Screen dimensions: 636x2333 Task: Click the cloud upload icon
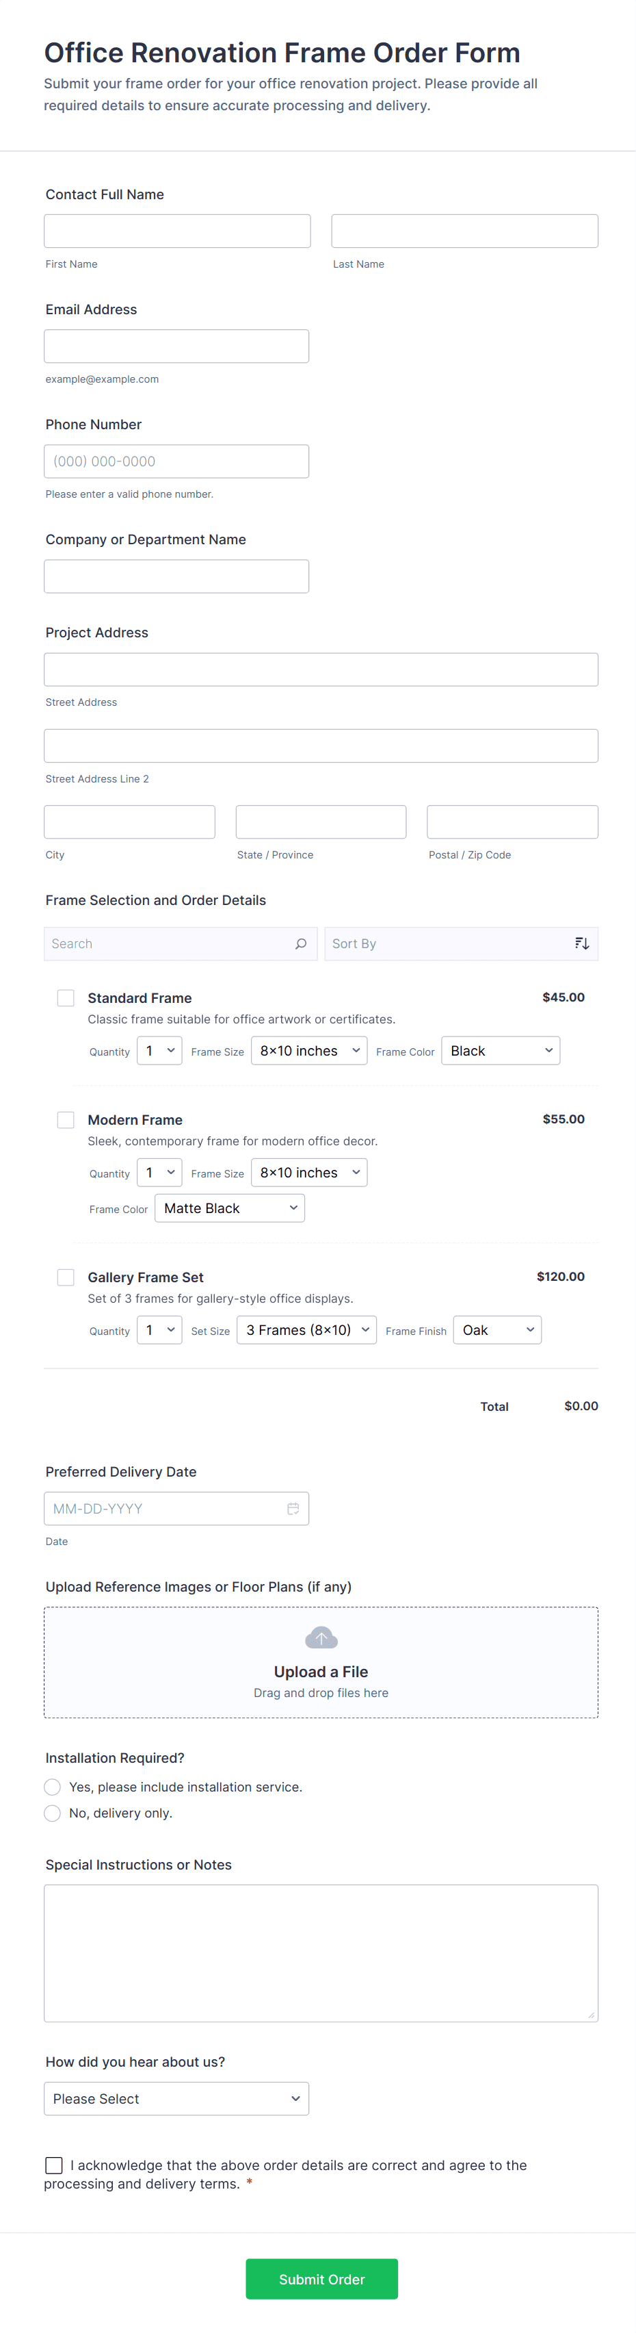click(321, 1638)
